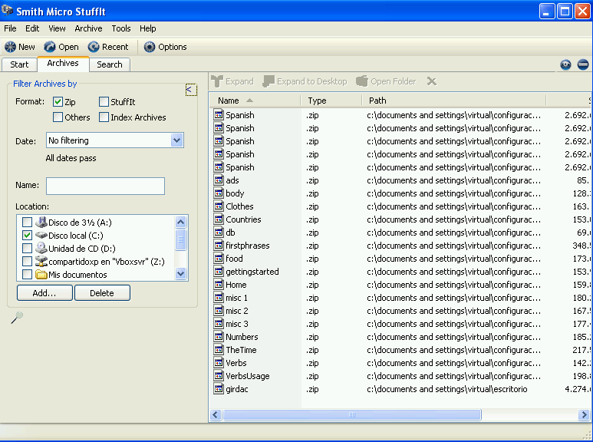Sort archives by the Type column

(x=331, y=101)
